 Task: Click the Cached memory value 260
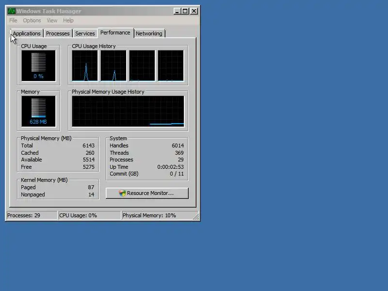90,153
